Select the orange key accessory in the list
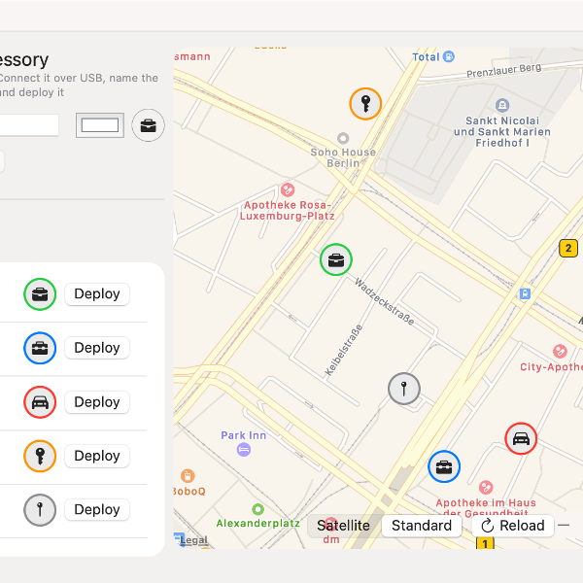Viewport: 583px width, 583px height. pos(40,456)
